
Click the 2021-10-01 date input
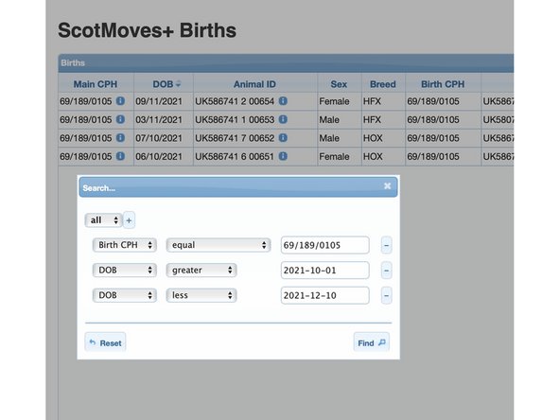tap(325, 270)
